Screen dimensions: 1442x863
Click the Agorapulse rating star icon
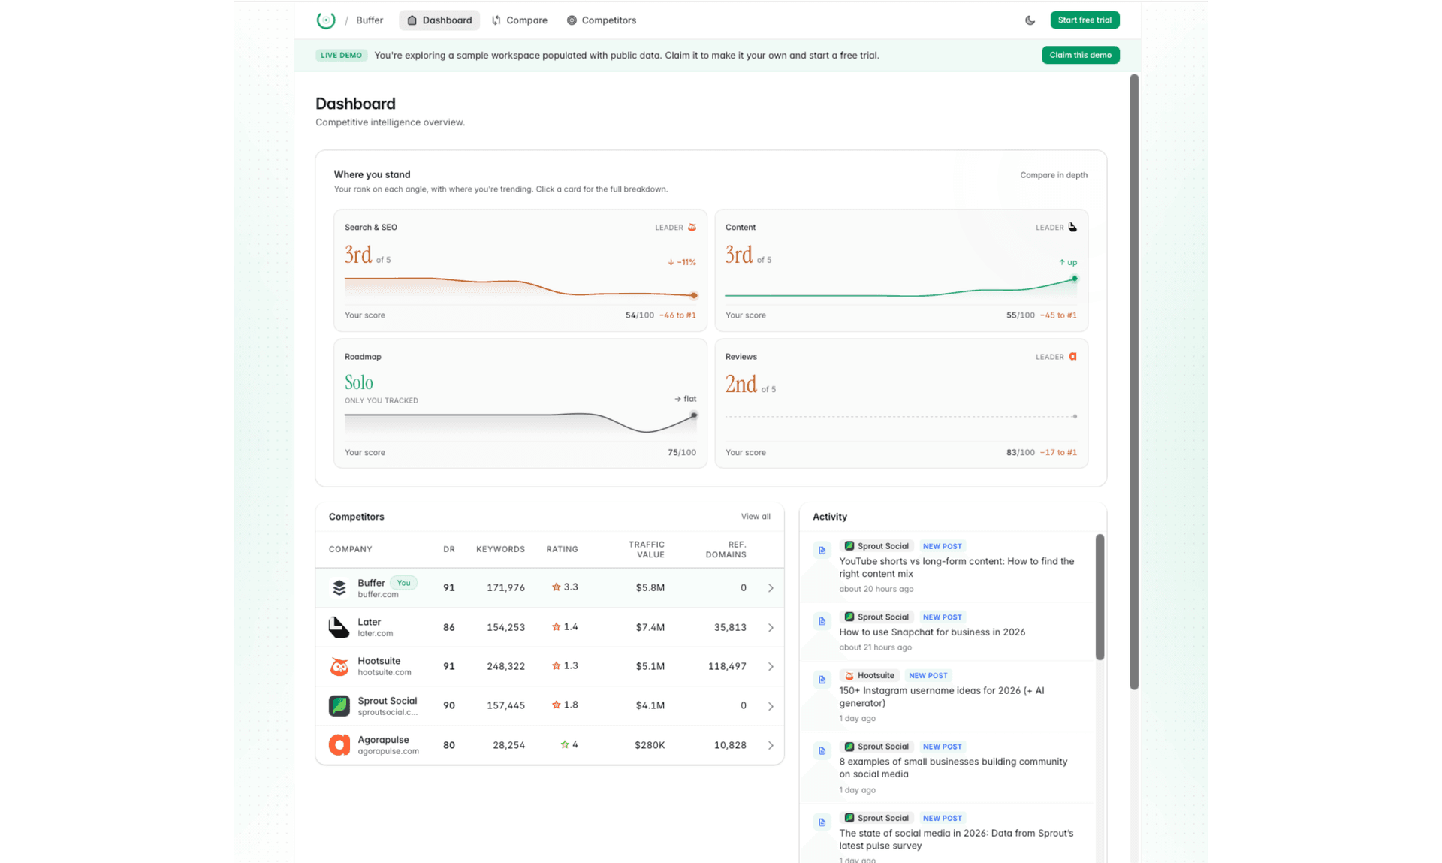pyautogui.click(x=565, y=744)
